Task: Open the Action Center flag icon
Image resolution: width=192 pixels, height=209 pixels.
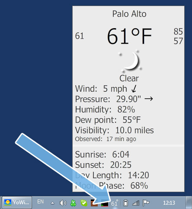Action: (x=146, y=203)
